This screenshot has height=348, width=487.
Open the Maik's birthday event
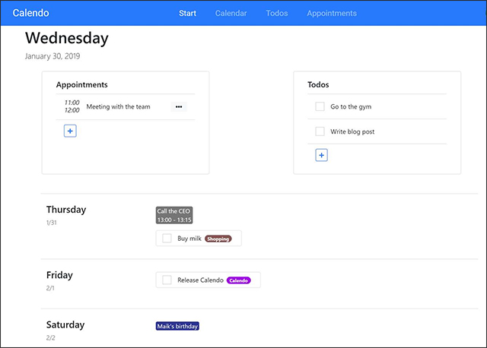pyautogui.click(x=177, y=326)
